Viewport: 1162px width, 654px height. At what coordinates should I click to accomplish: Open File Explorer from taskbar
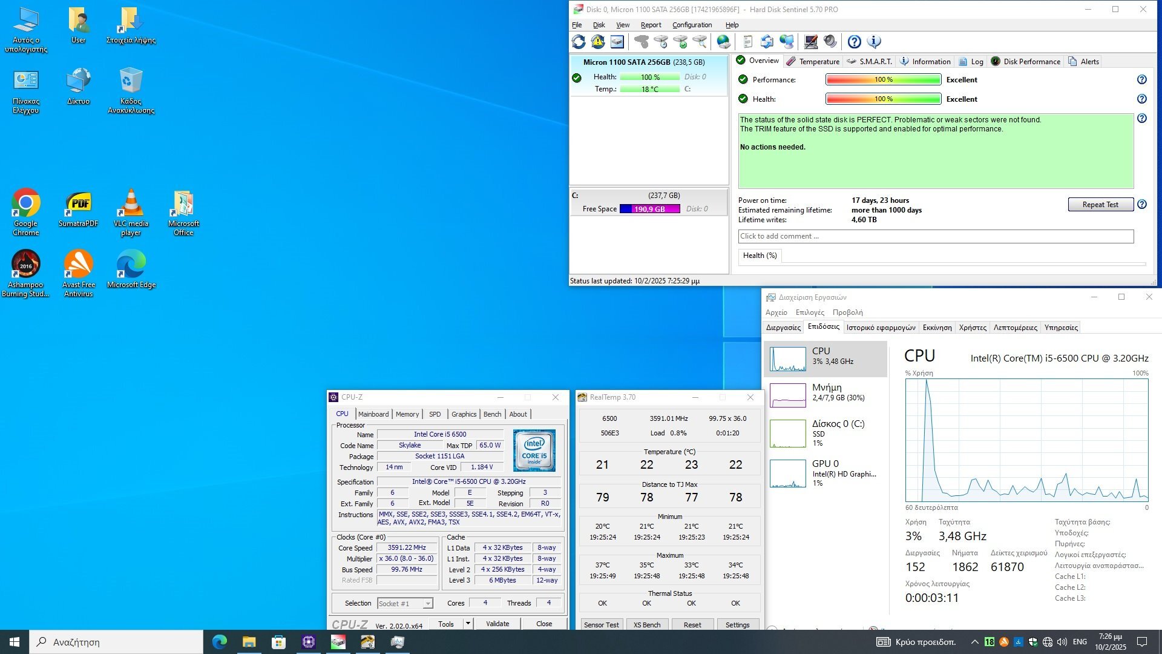tap(249, 642)
